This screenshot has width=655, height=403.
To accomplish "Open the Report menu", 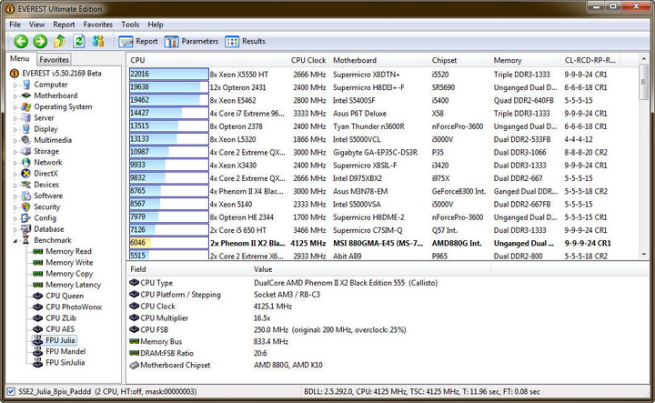I will point(64,25).
